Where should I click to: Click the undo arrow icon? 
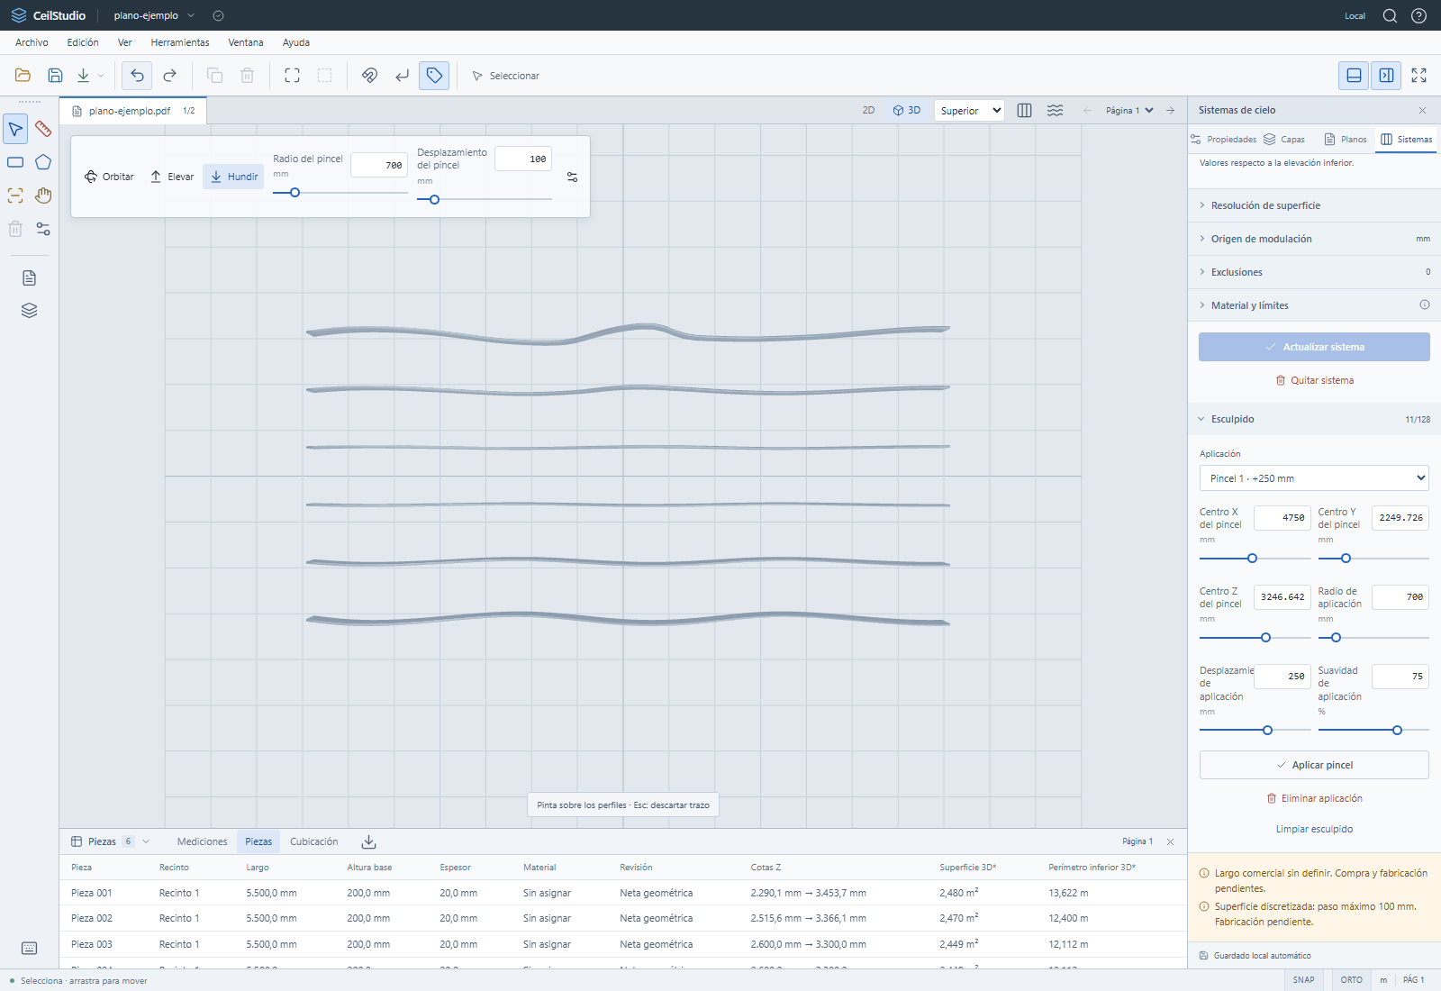[137, 76]
